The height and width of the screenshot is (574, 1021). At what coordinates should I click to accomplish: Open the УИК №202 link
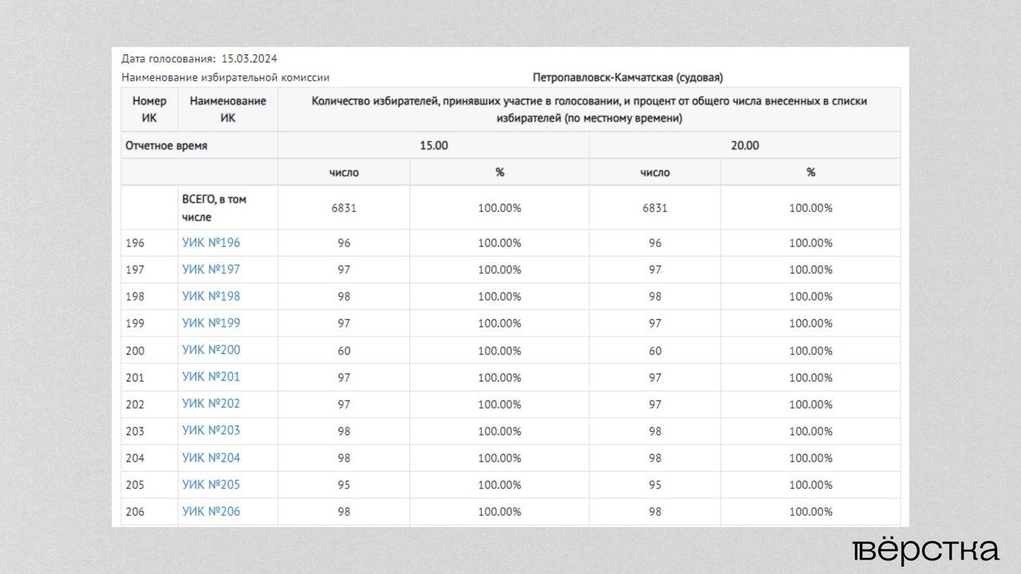coord(211,403)
